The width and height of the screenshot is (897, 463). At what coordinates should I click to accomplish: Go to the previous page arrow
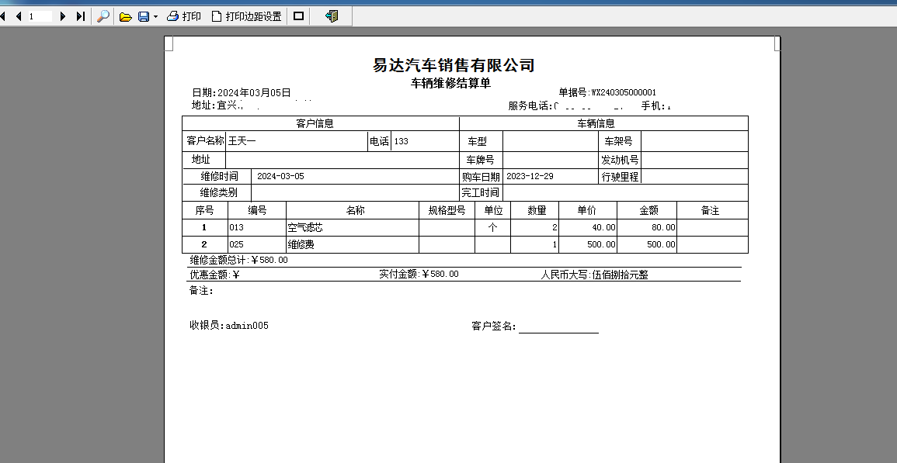tap(19, 16)
